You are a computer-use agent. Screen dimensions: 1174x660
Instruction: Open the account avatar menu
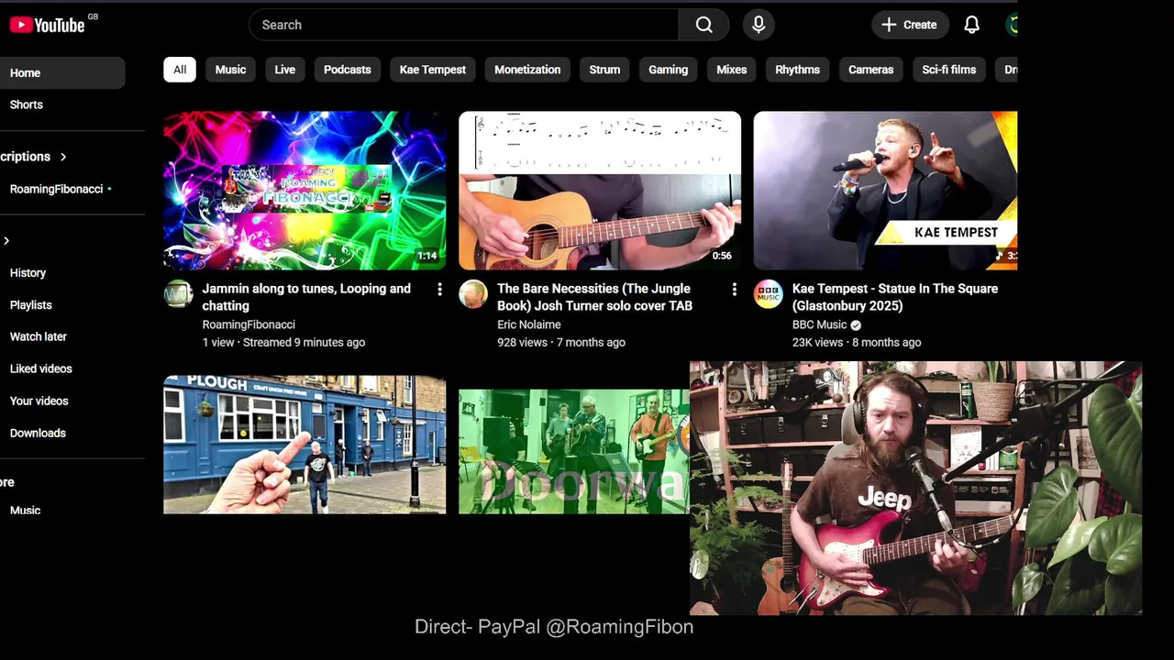1012,25
